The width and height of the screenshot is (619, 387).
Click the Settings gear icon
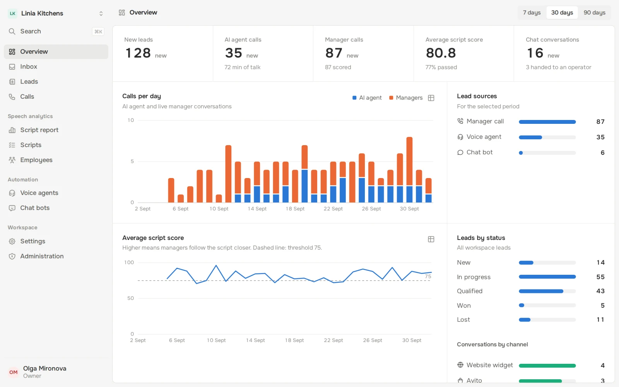tap(12, 241)
